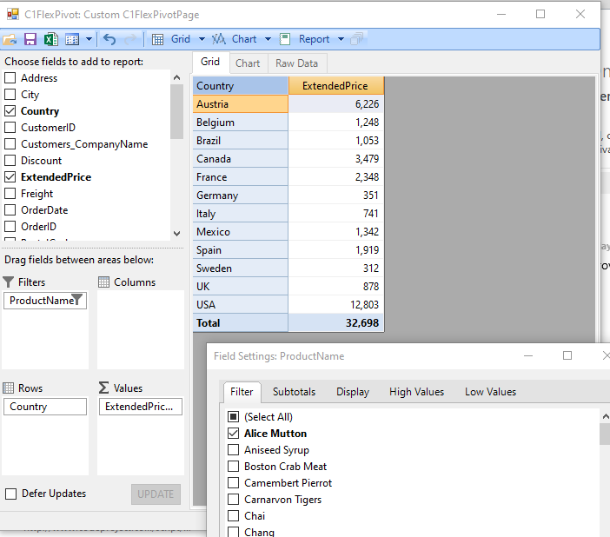Click the ExtendedPrice column header

click(x=335, y=86)
